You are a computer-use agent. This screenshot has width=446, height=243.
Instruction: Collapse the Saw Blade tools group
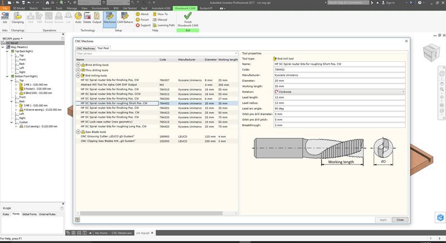click(78, 132)
